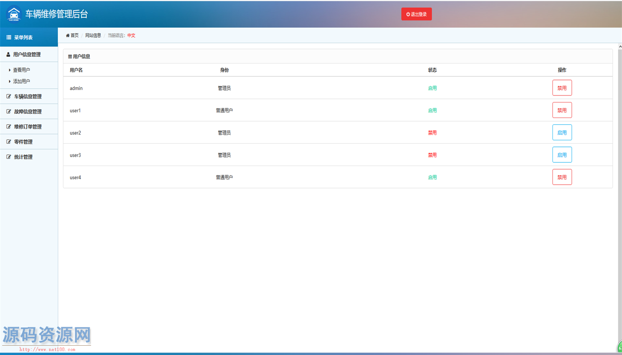Click the arrow before 查看用户
This screenshot has width=622, height=355.
tap(10, 70)
